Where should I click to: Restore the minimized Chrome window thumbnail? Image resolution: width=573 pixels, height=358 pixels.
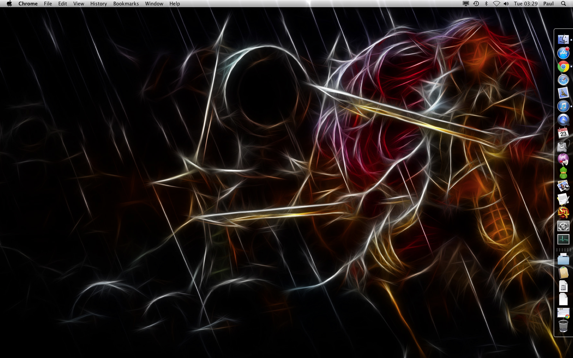(x=563, y=313)
